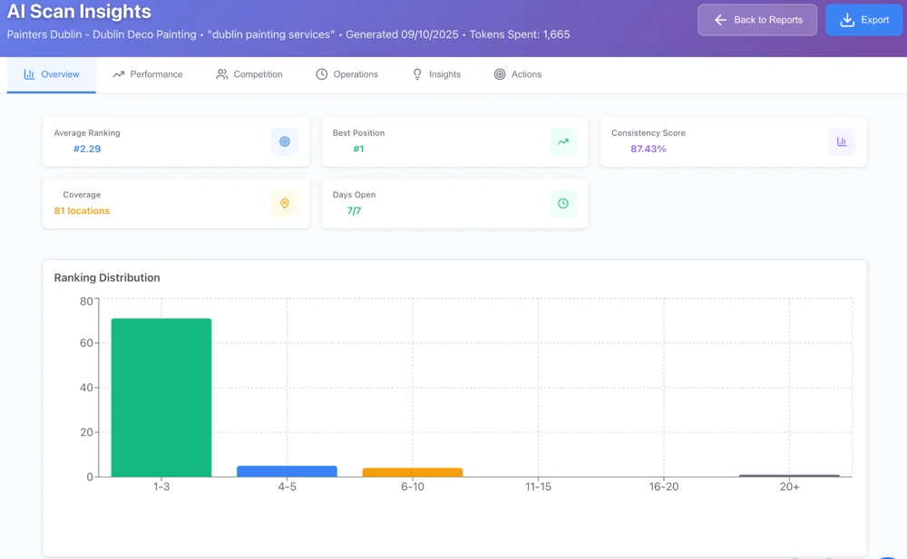Click the Export button

pos(863,20)
